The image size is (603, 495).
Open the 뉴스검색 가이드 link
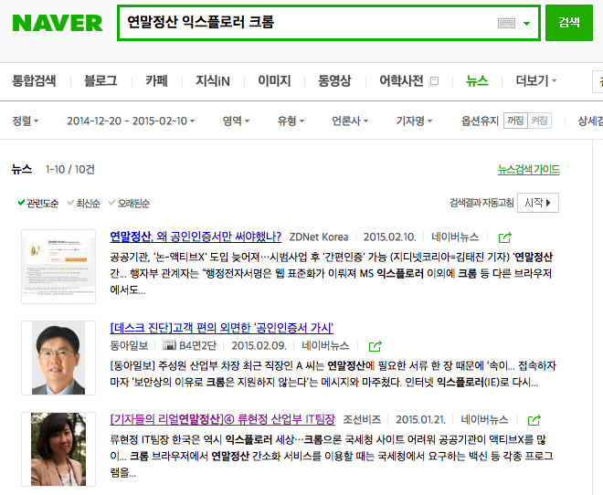pyautogui.click(x=528, y=170)
